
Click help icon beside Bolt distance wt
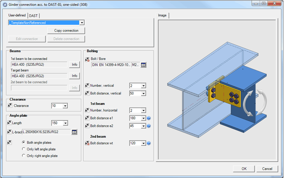[x=149, y=143]
